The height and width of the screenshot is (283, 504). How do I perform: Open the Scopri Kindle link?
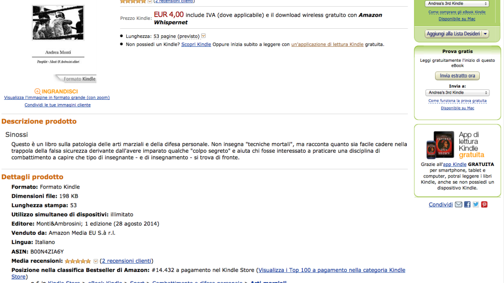click(196, 44)
